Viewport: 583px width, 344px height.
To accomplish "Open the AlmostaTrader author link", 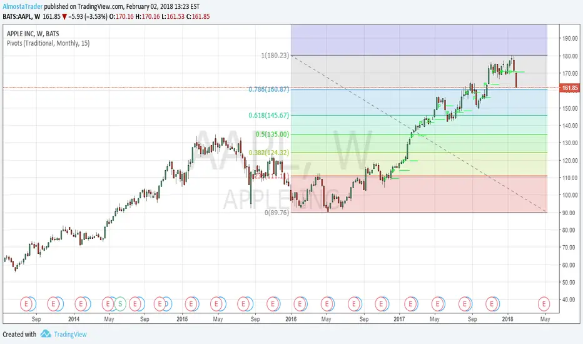I will tap(23, 6).
